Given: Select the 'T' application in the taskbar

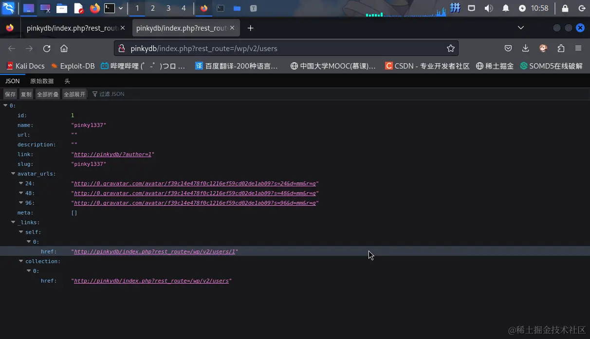Looking at the screenshot, I should 254,8.
